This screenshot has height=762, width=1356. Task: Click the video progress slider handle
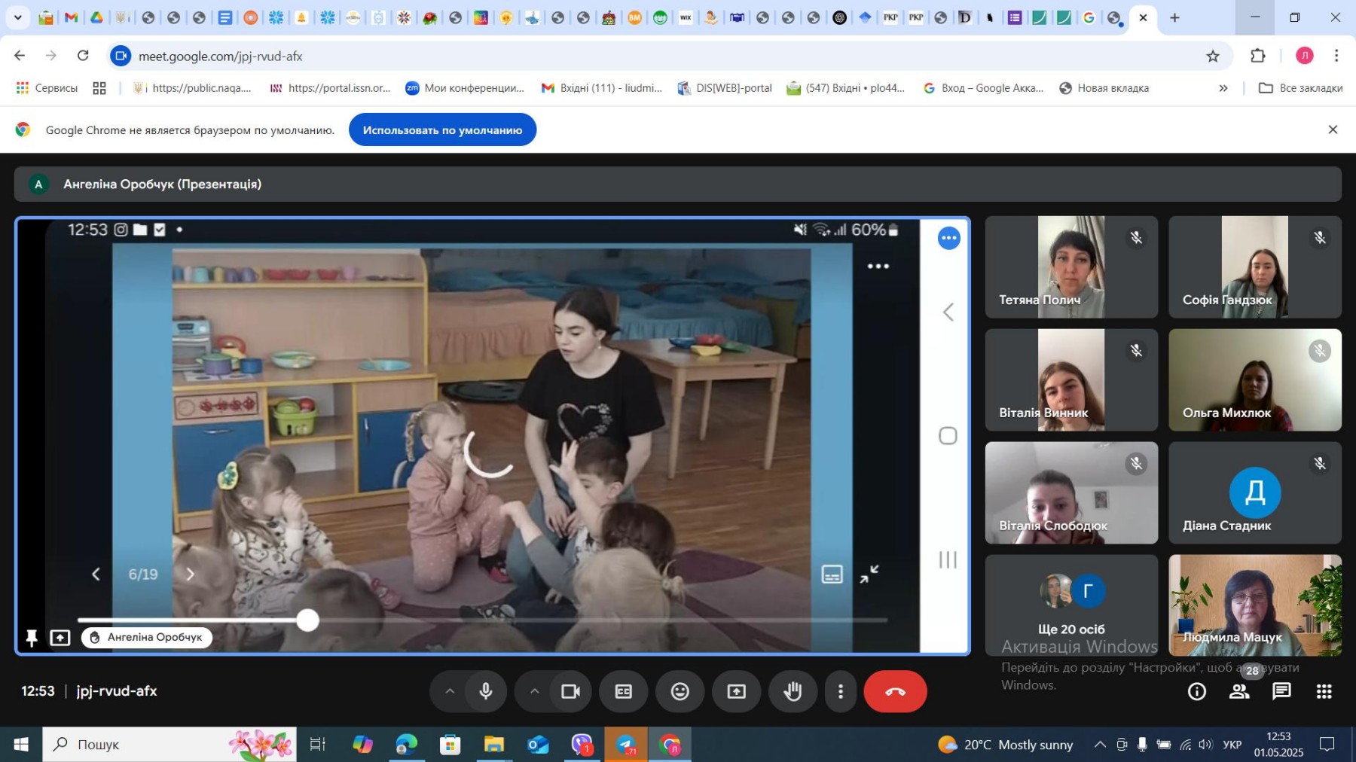click(307, 620)
